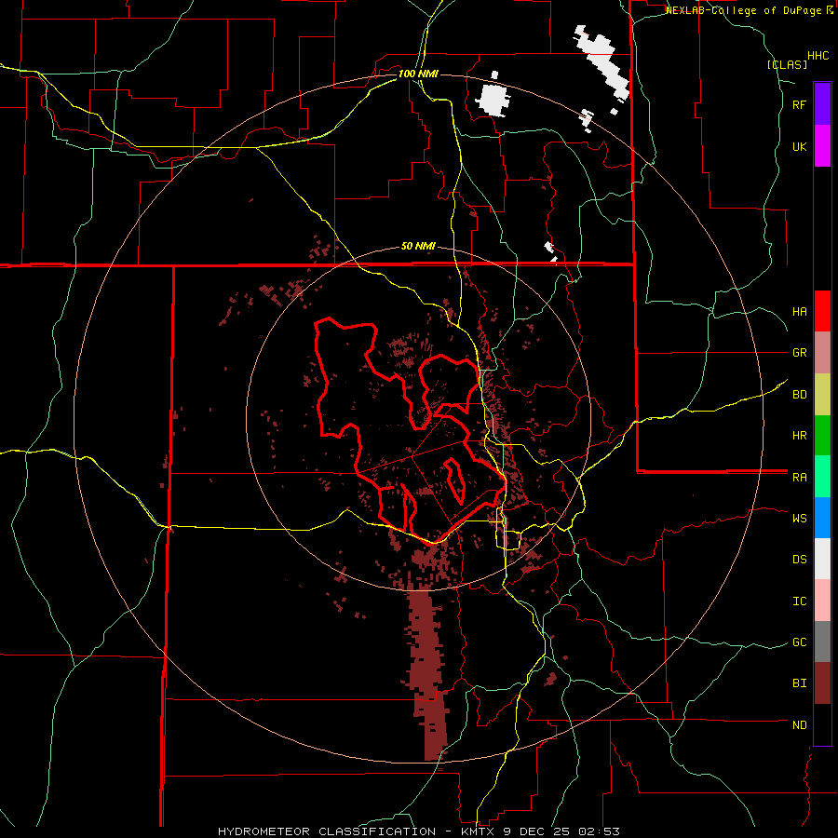Click the HA legend label
The image size is (838, 838).
click(800, 311)
